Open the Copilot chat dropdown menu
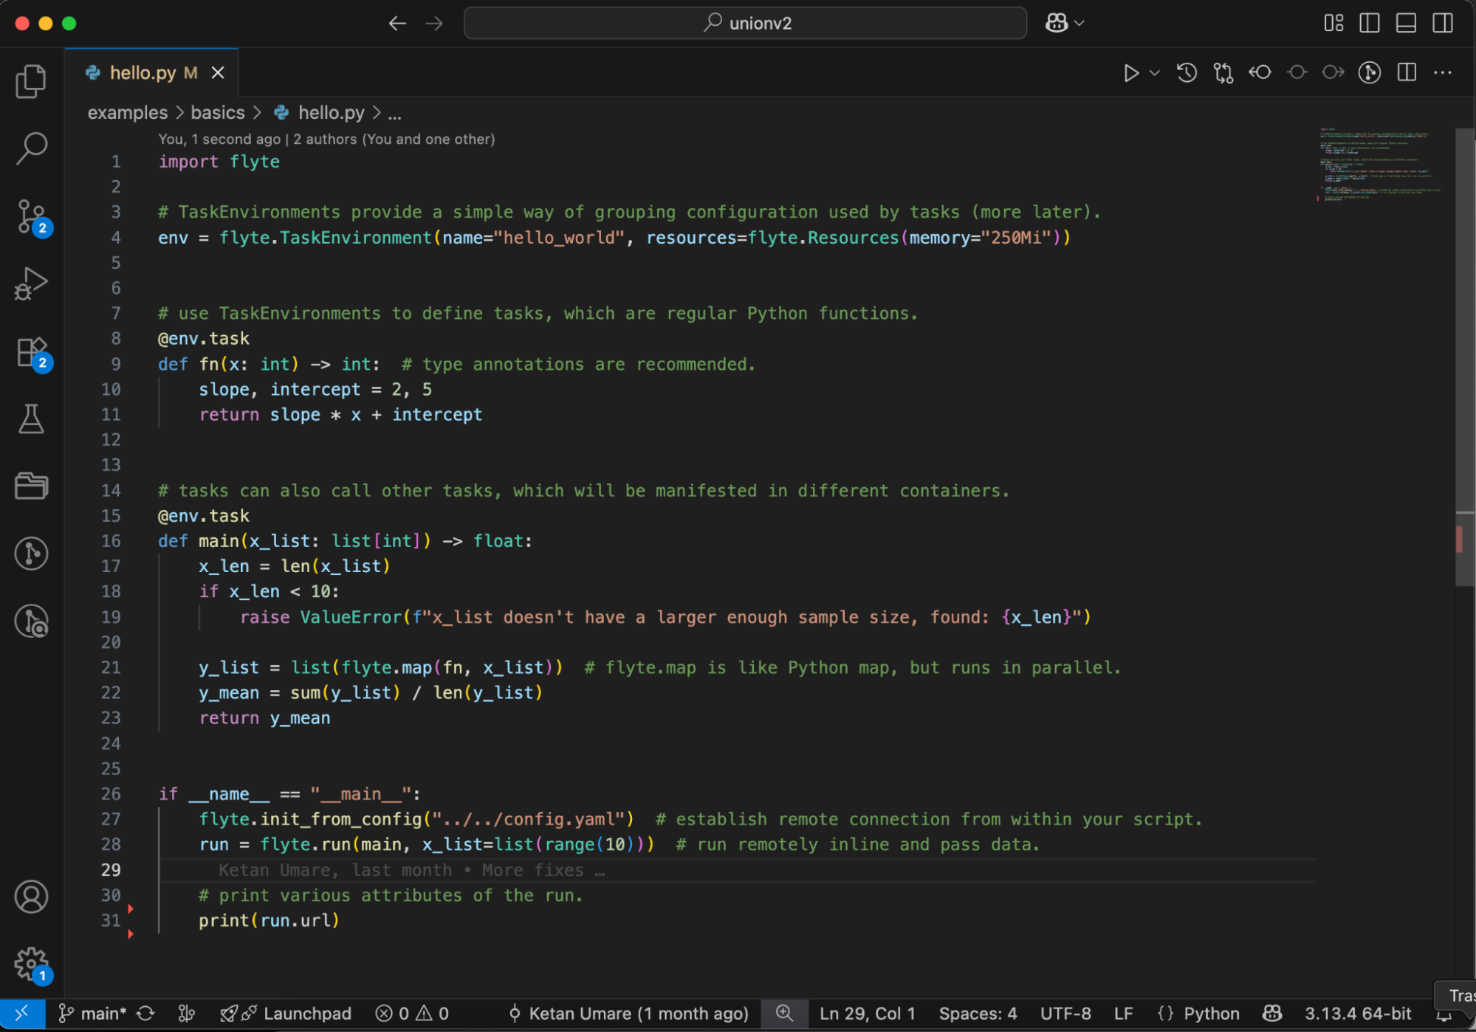Image resolution: width=1476 pixels, height=1032 pixels. [x=1079, y=23]
